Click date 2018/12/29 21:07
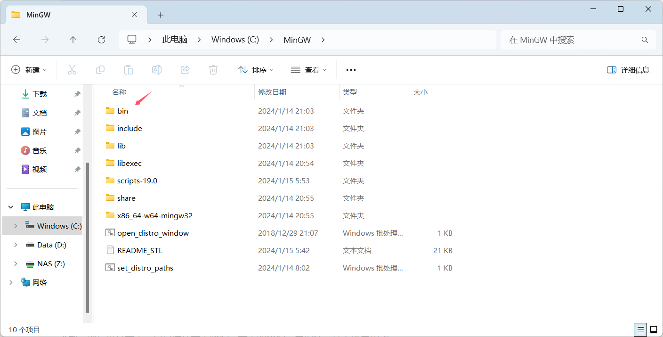 (288, 233)
